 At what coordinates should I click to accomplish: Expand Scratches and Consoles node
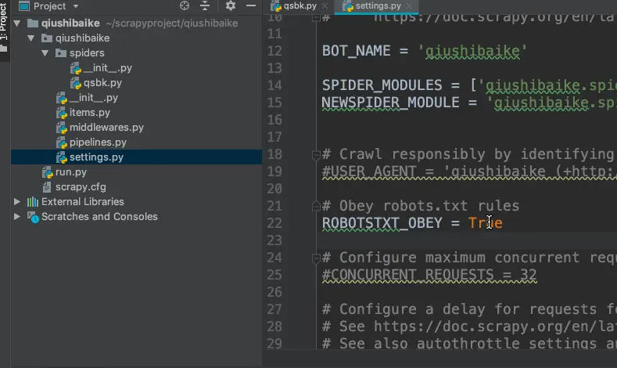[17, 217]
